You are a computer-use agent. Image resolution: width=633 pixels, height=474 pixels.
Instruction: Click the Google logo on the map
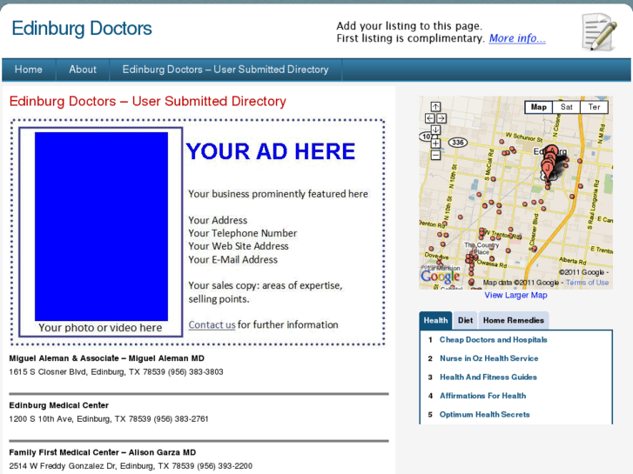[x=440, y=277]
